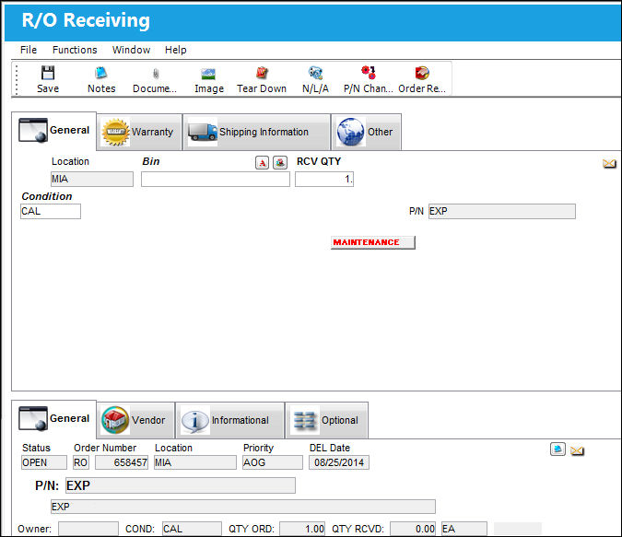Image resolution: width=622 pixels, height=537 pixels.
Task: Click the blue note icon in order panel
Action: [557, 449]
